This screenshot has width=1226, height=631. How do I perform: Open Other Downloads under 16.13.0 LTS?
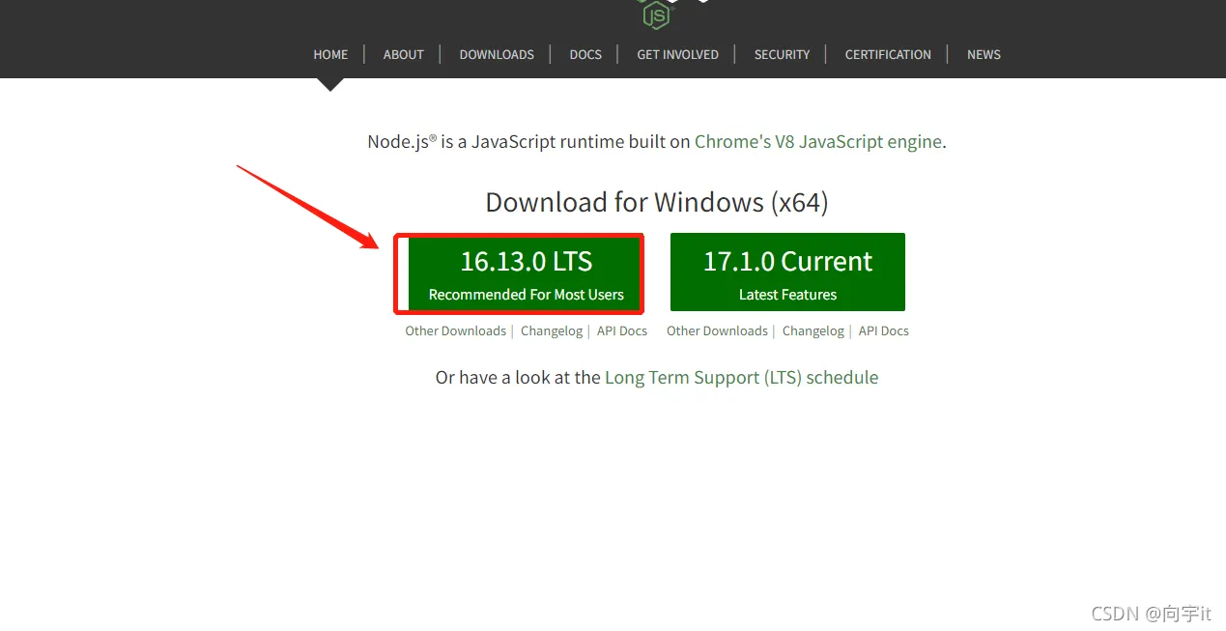coord(455,331)
